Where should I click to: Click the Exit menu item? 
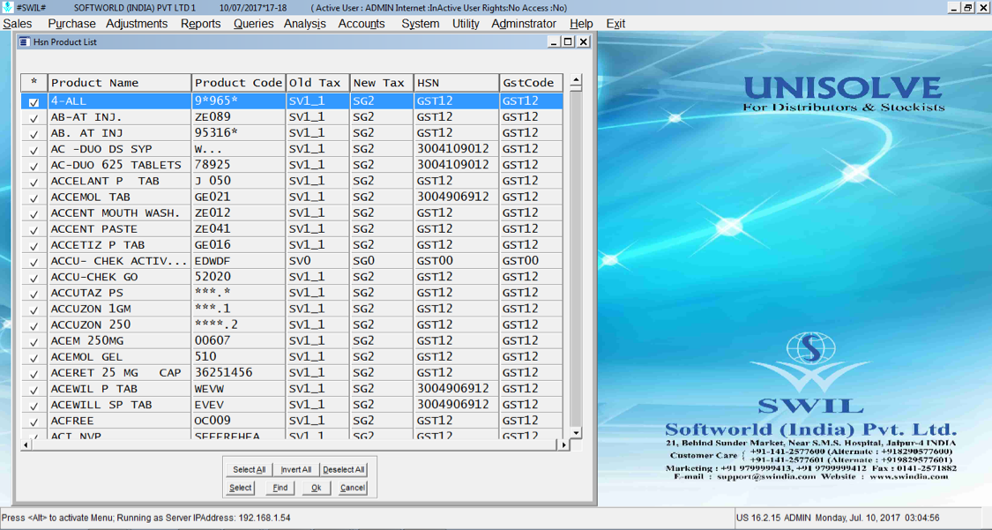(x=615, y=24)
